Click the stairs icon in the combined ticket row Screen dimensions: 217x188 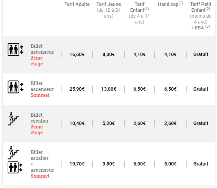coord(13,153)
